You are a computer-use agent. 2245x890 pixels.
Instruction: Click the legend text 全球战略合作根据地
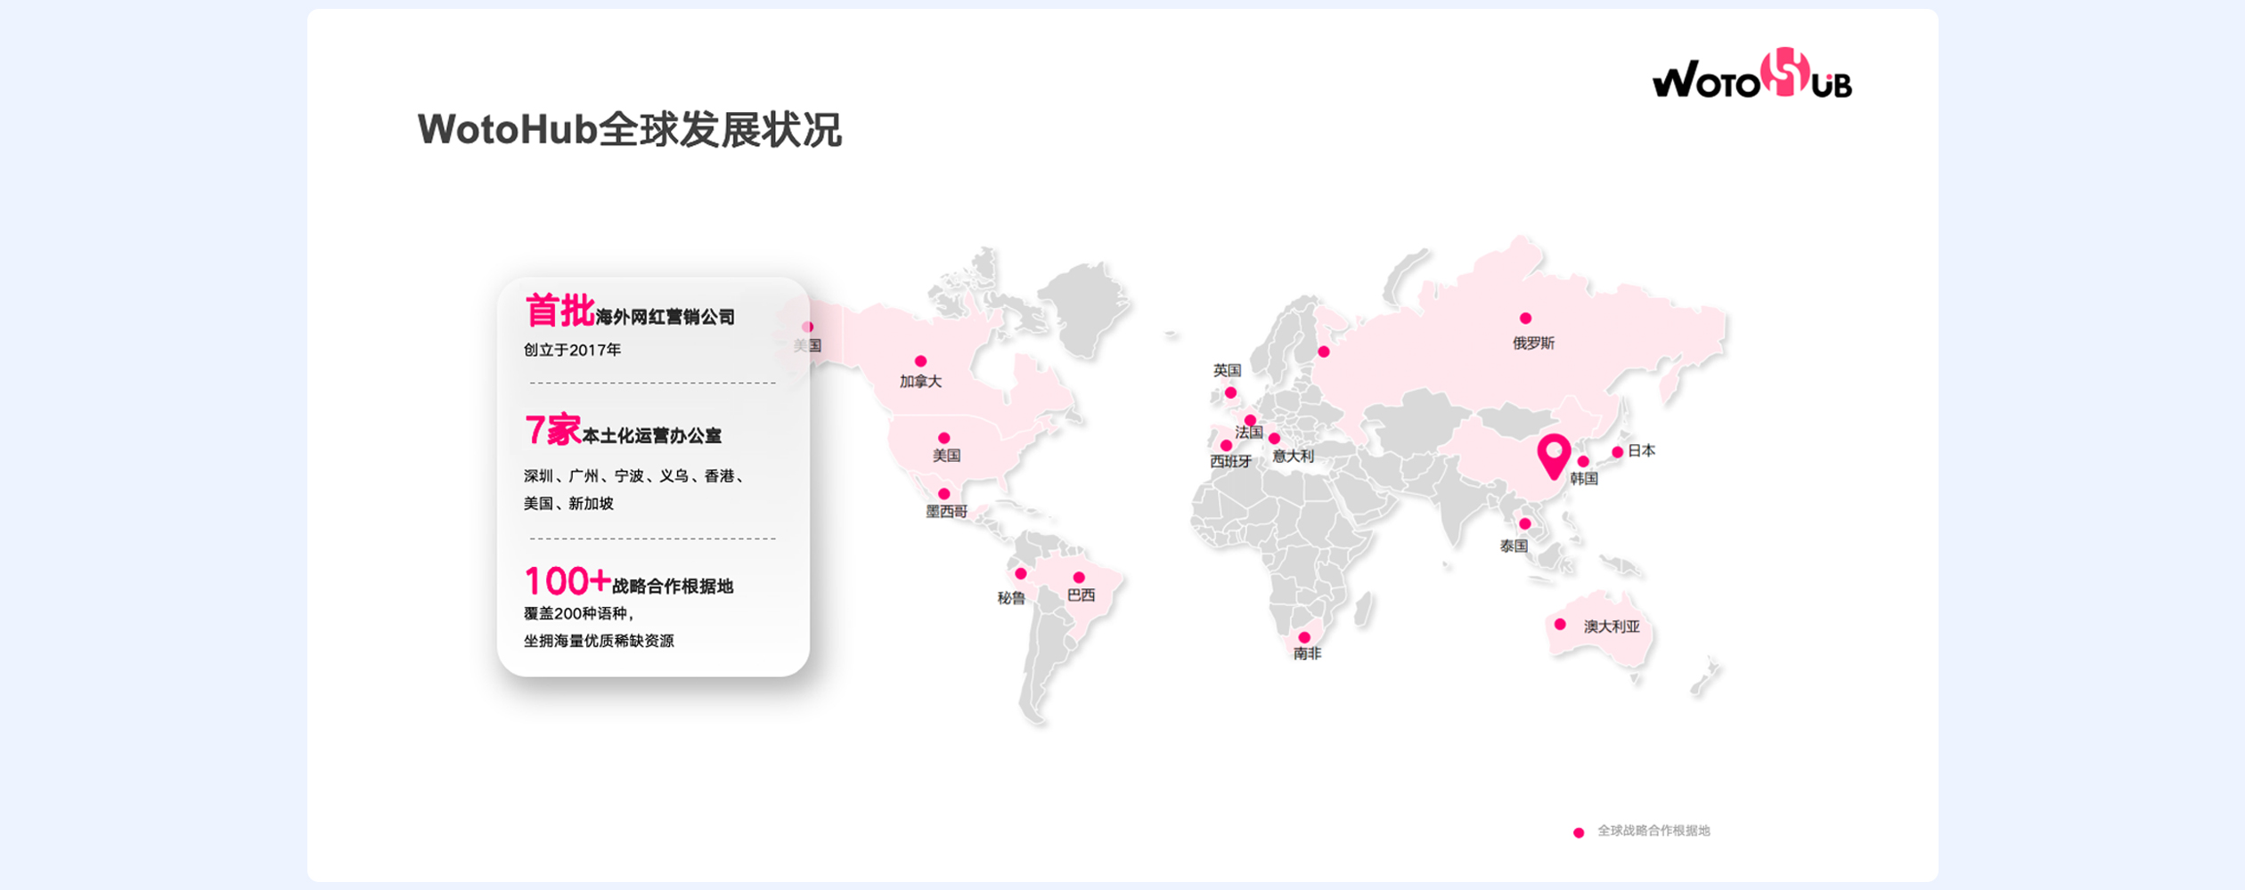(x=1653, y=831)
